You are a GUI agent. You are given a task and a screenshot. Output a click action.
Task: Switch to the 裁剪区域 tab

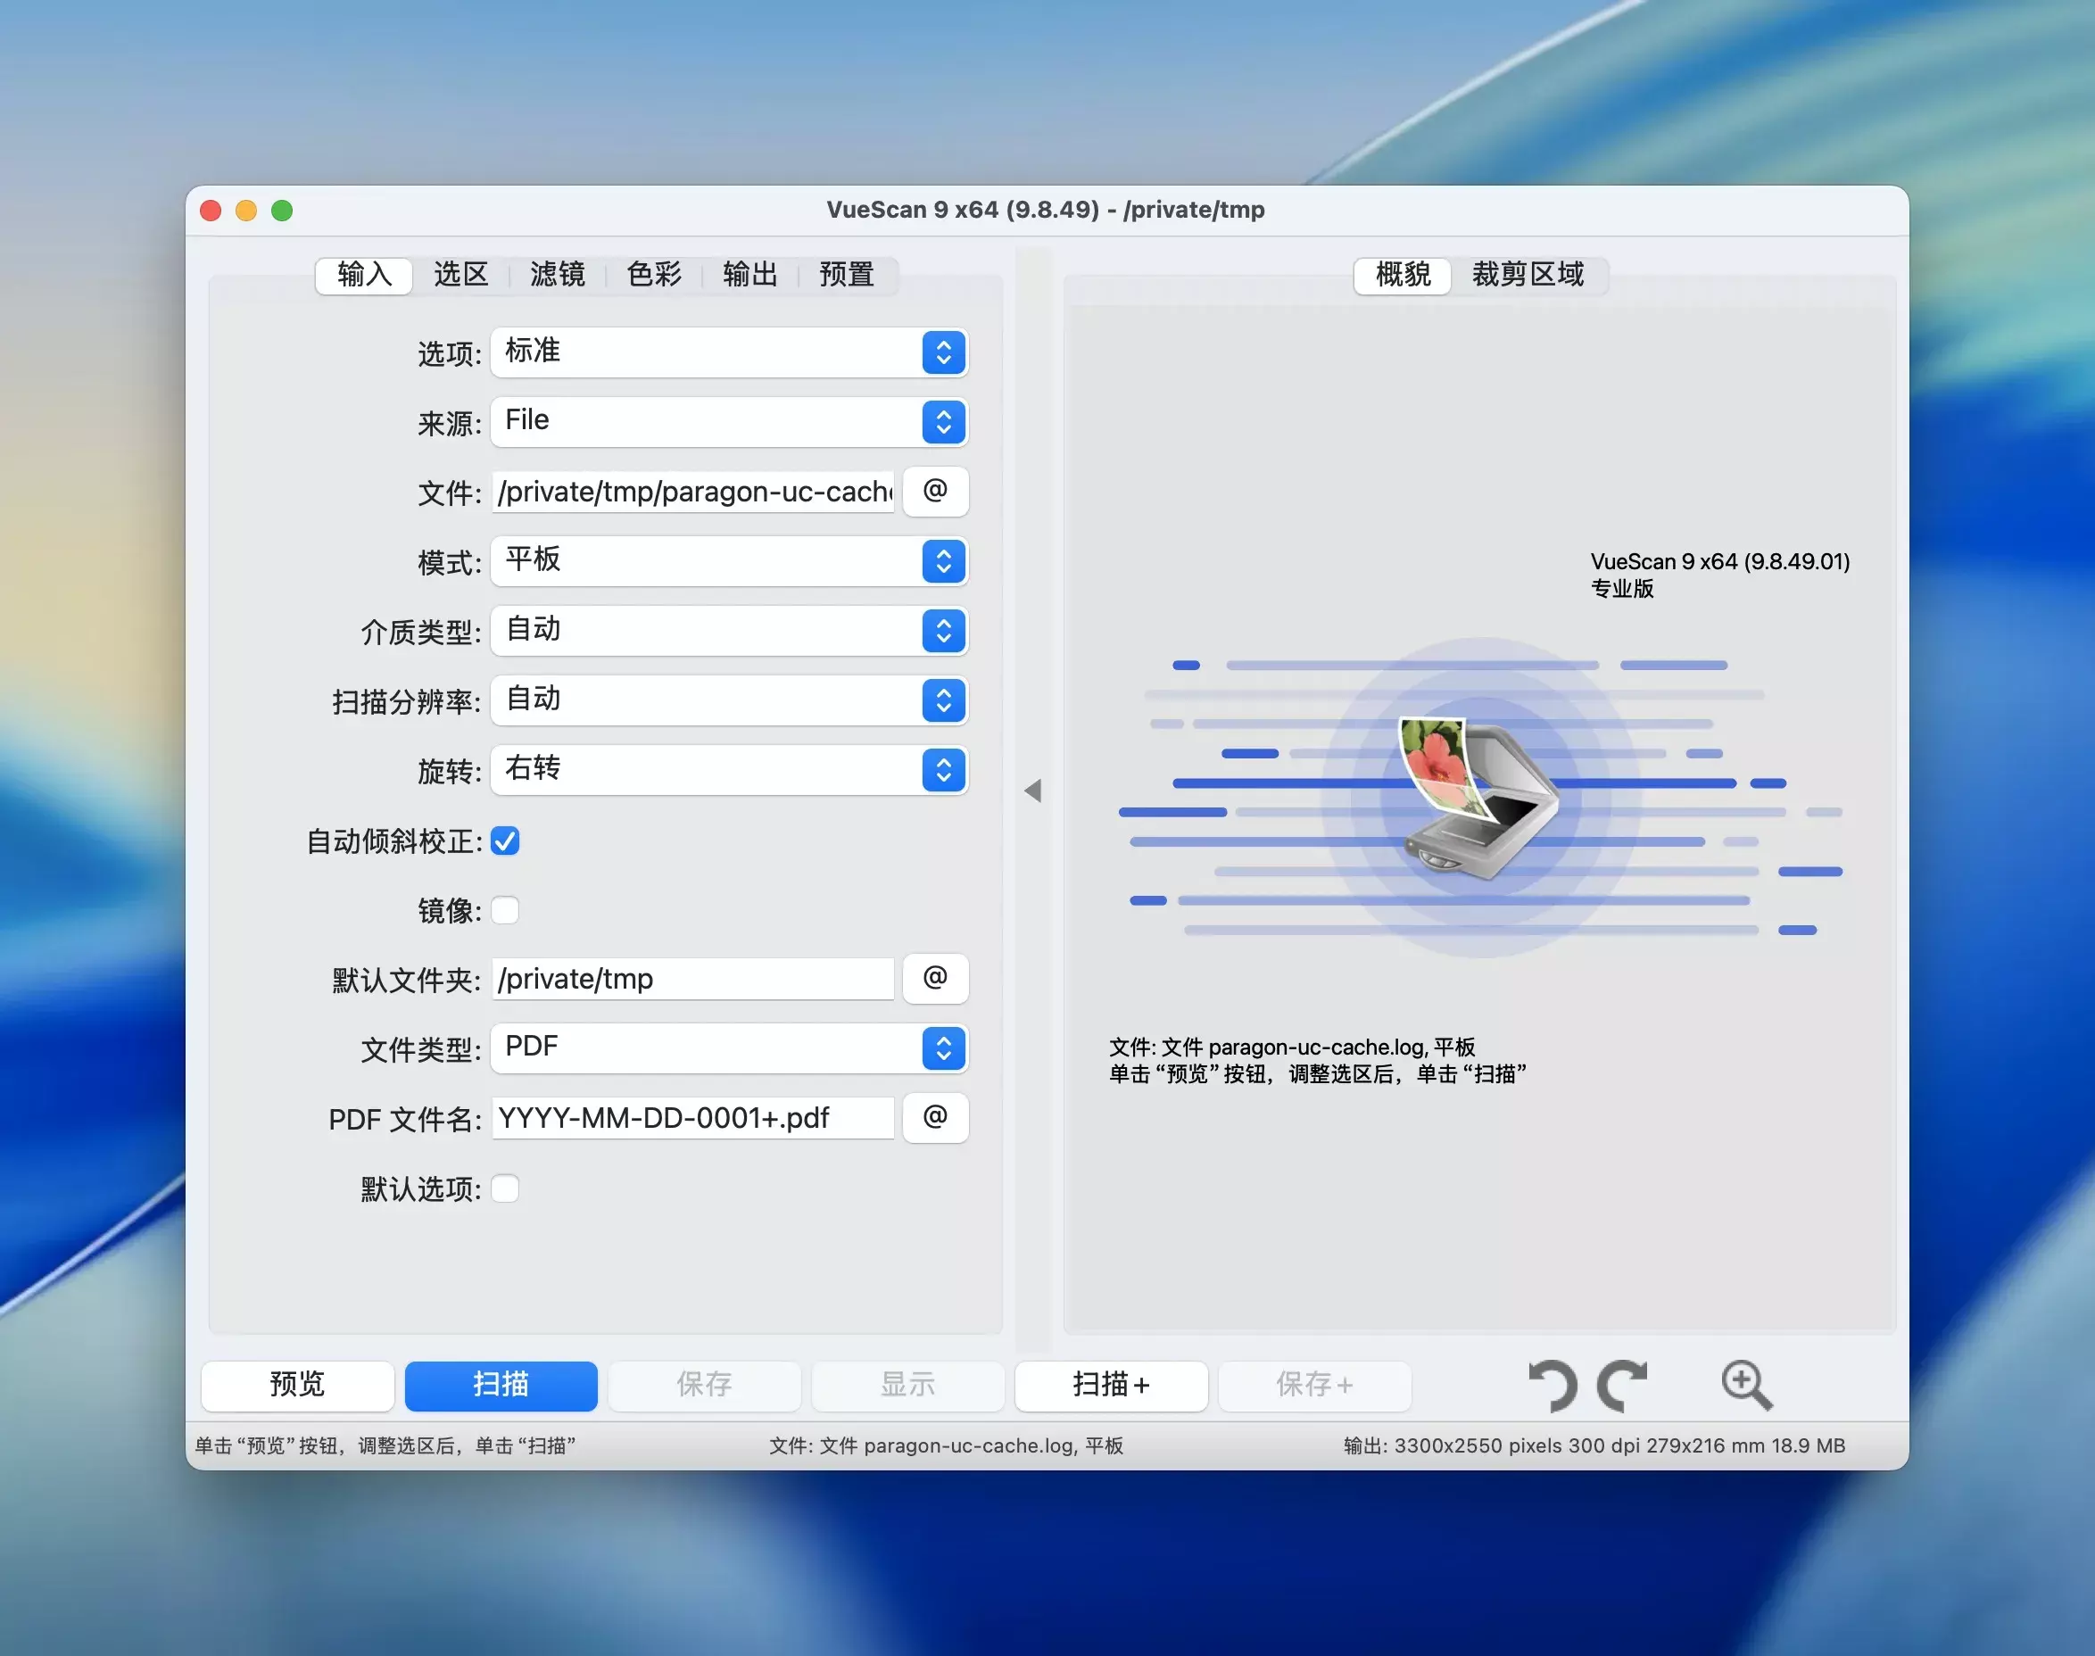[x=1527, y=275]
